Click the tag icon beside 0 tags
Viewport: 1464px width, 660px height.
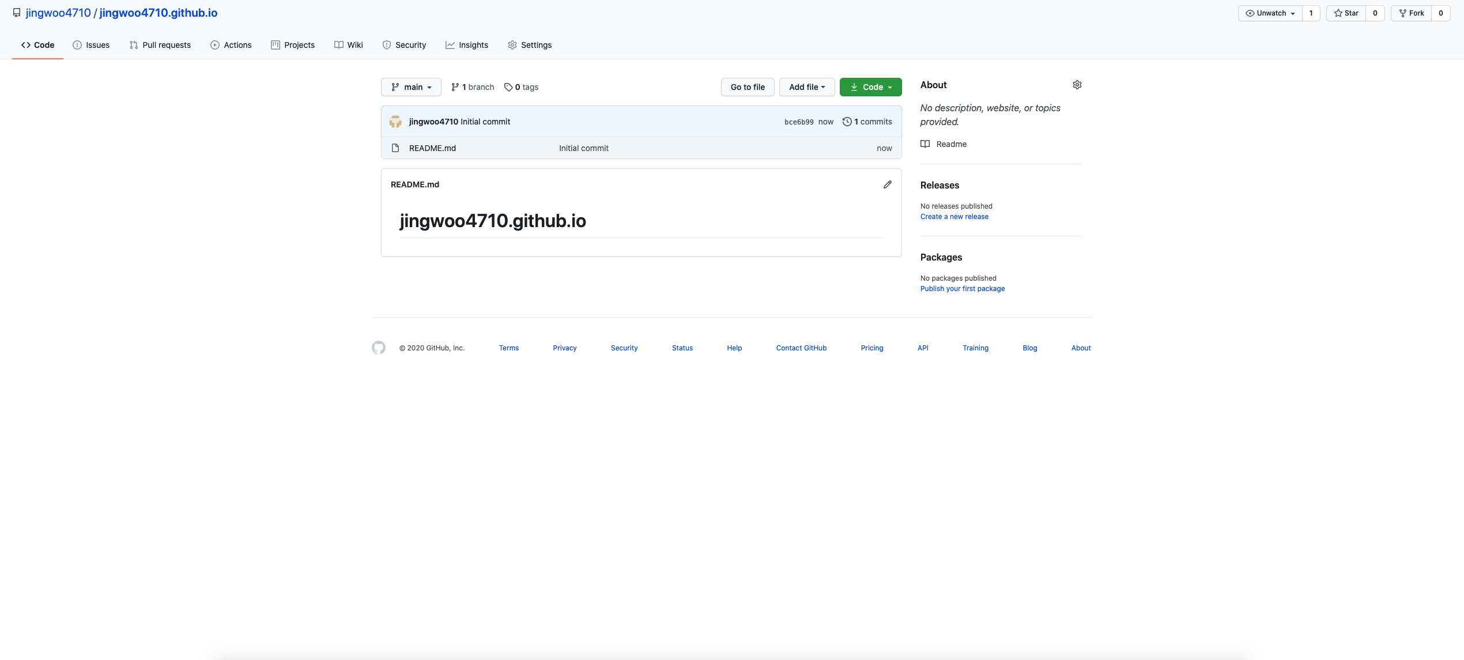(x=508, y=87)
